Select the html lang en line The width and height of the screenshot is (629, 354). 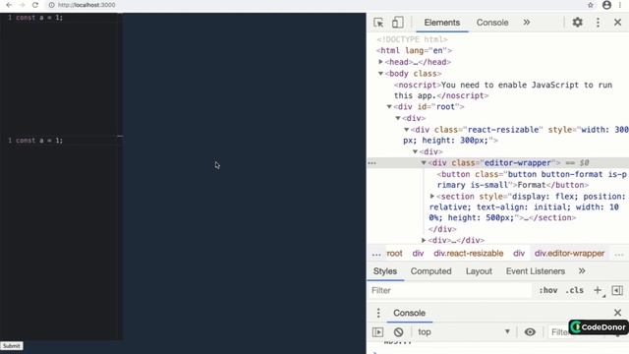tap(414, 50)
